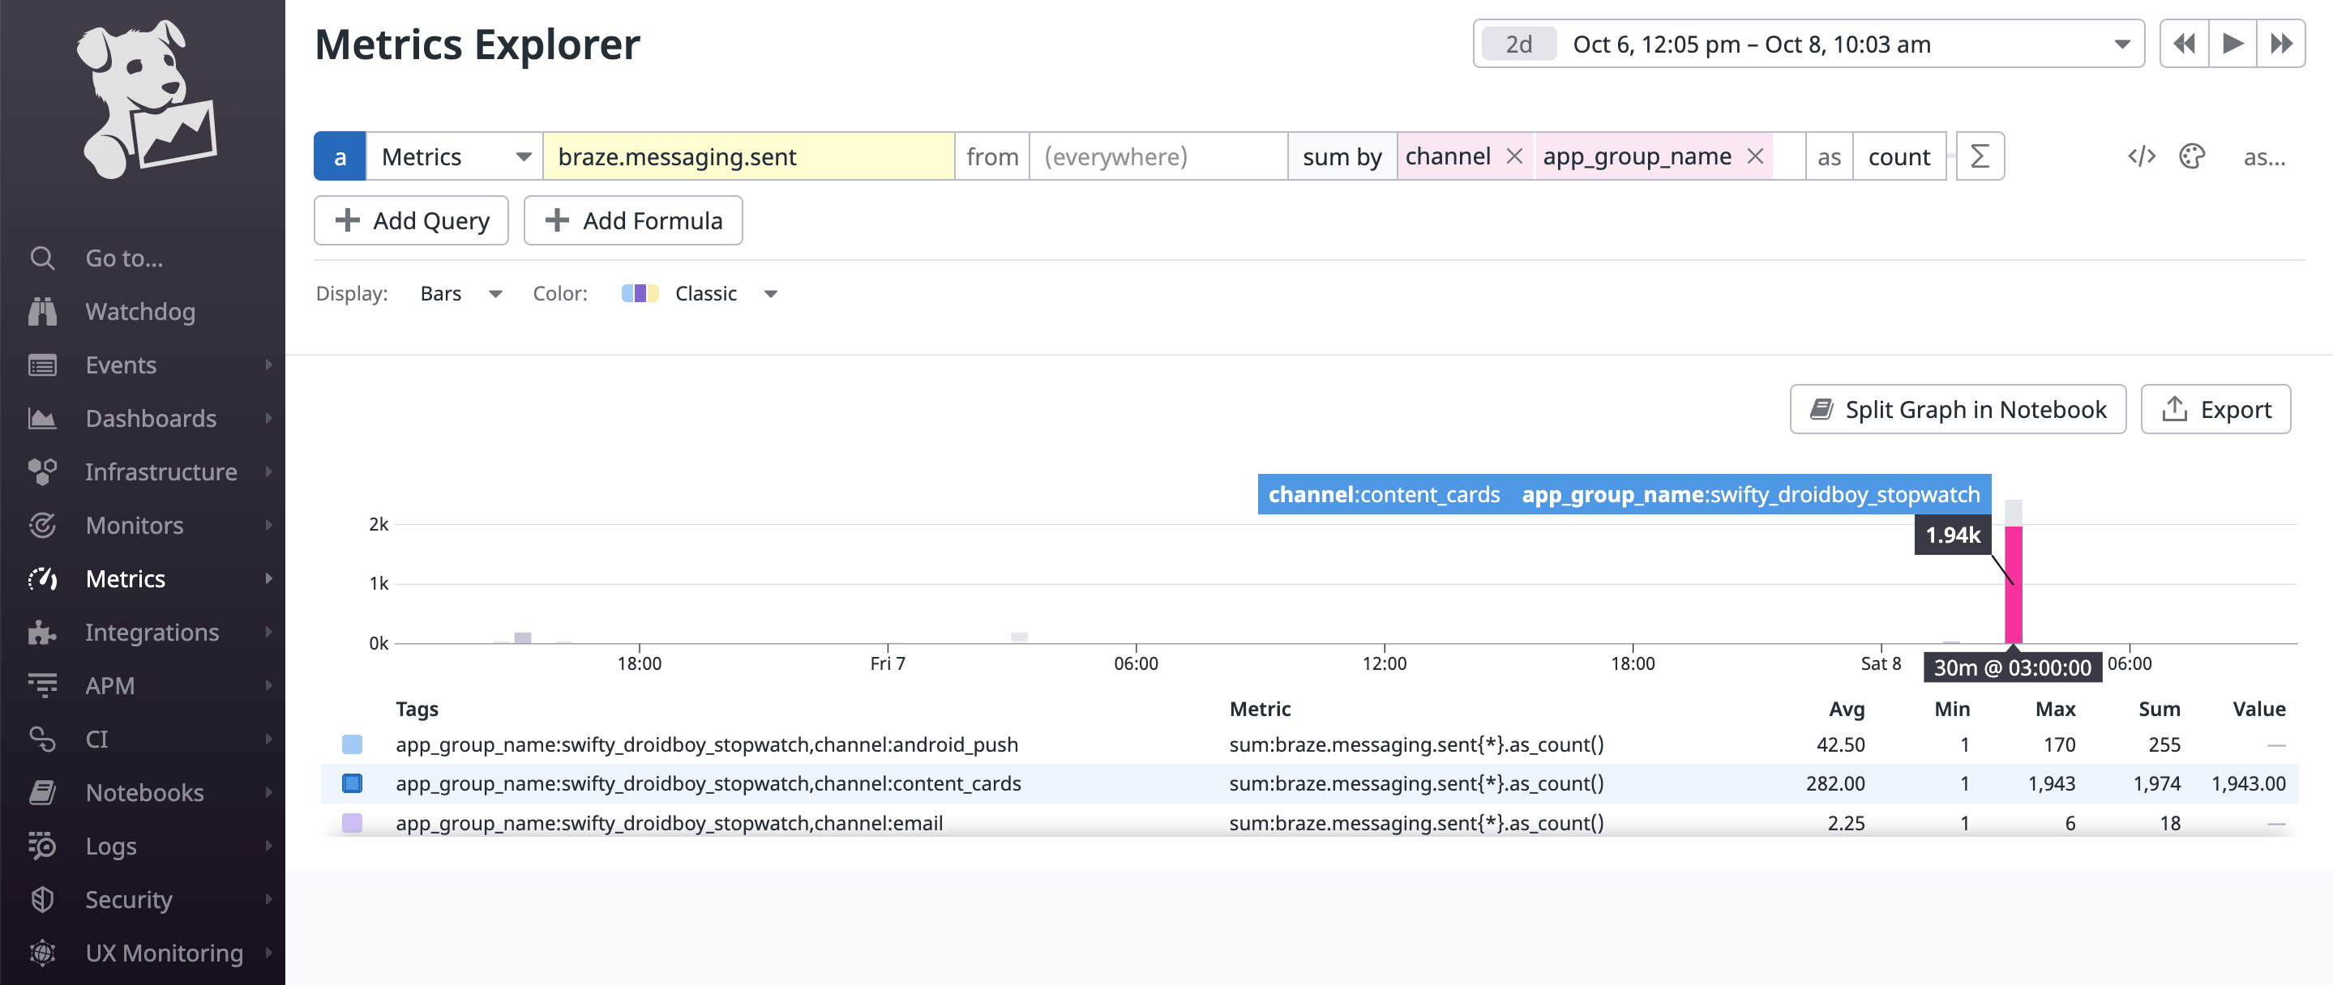
Task: Click the color palette icon
Action: [x=2192, y=156]
